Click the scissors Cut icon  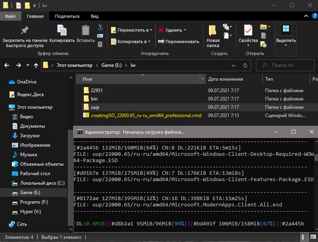point(100,27)
